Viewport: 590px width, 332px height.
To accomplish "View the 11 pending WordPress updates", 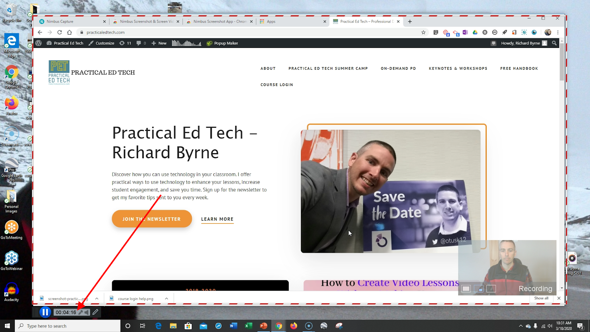I will (125, 43).
